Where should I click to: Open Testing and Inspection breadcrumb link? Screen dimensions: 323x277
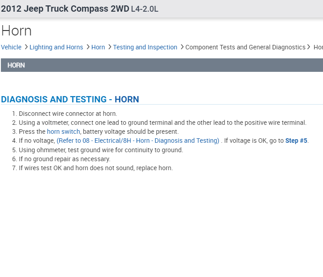point(145,47)
